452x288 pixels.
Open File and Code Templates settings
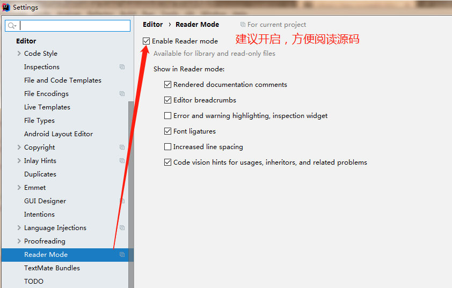point(63,80)
